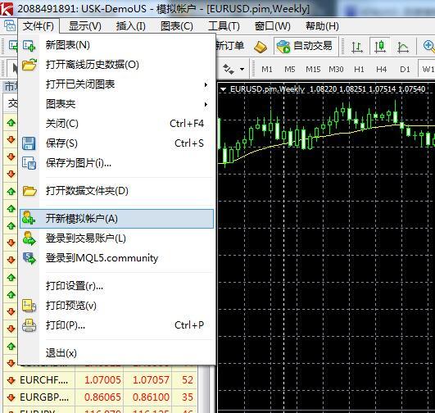The width and height of the screenshot is (435, 413).
Task: Switch chart to candlestick icon
Action: 380,46
